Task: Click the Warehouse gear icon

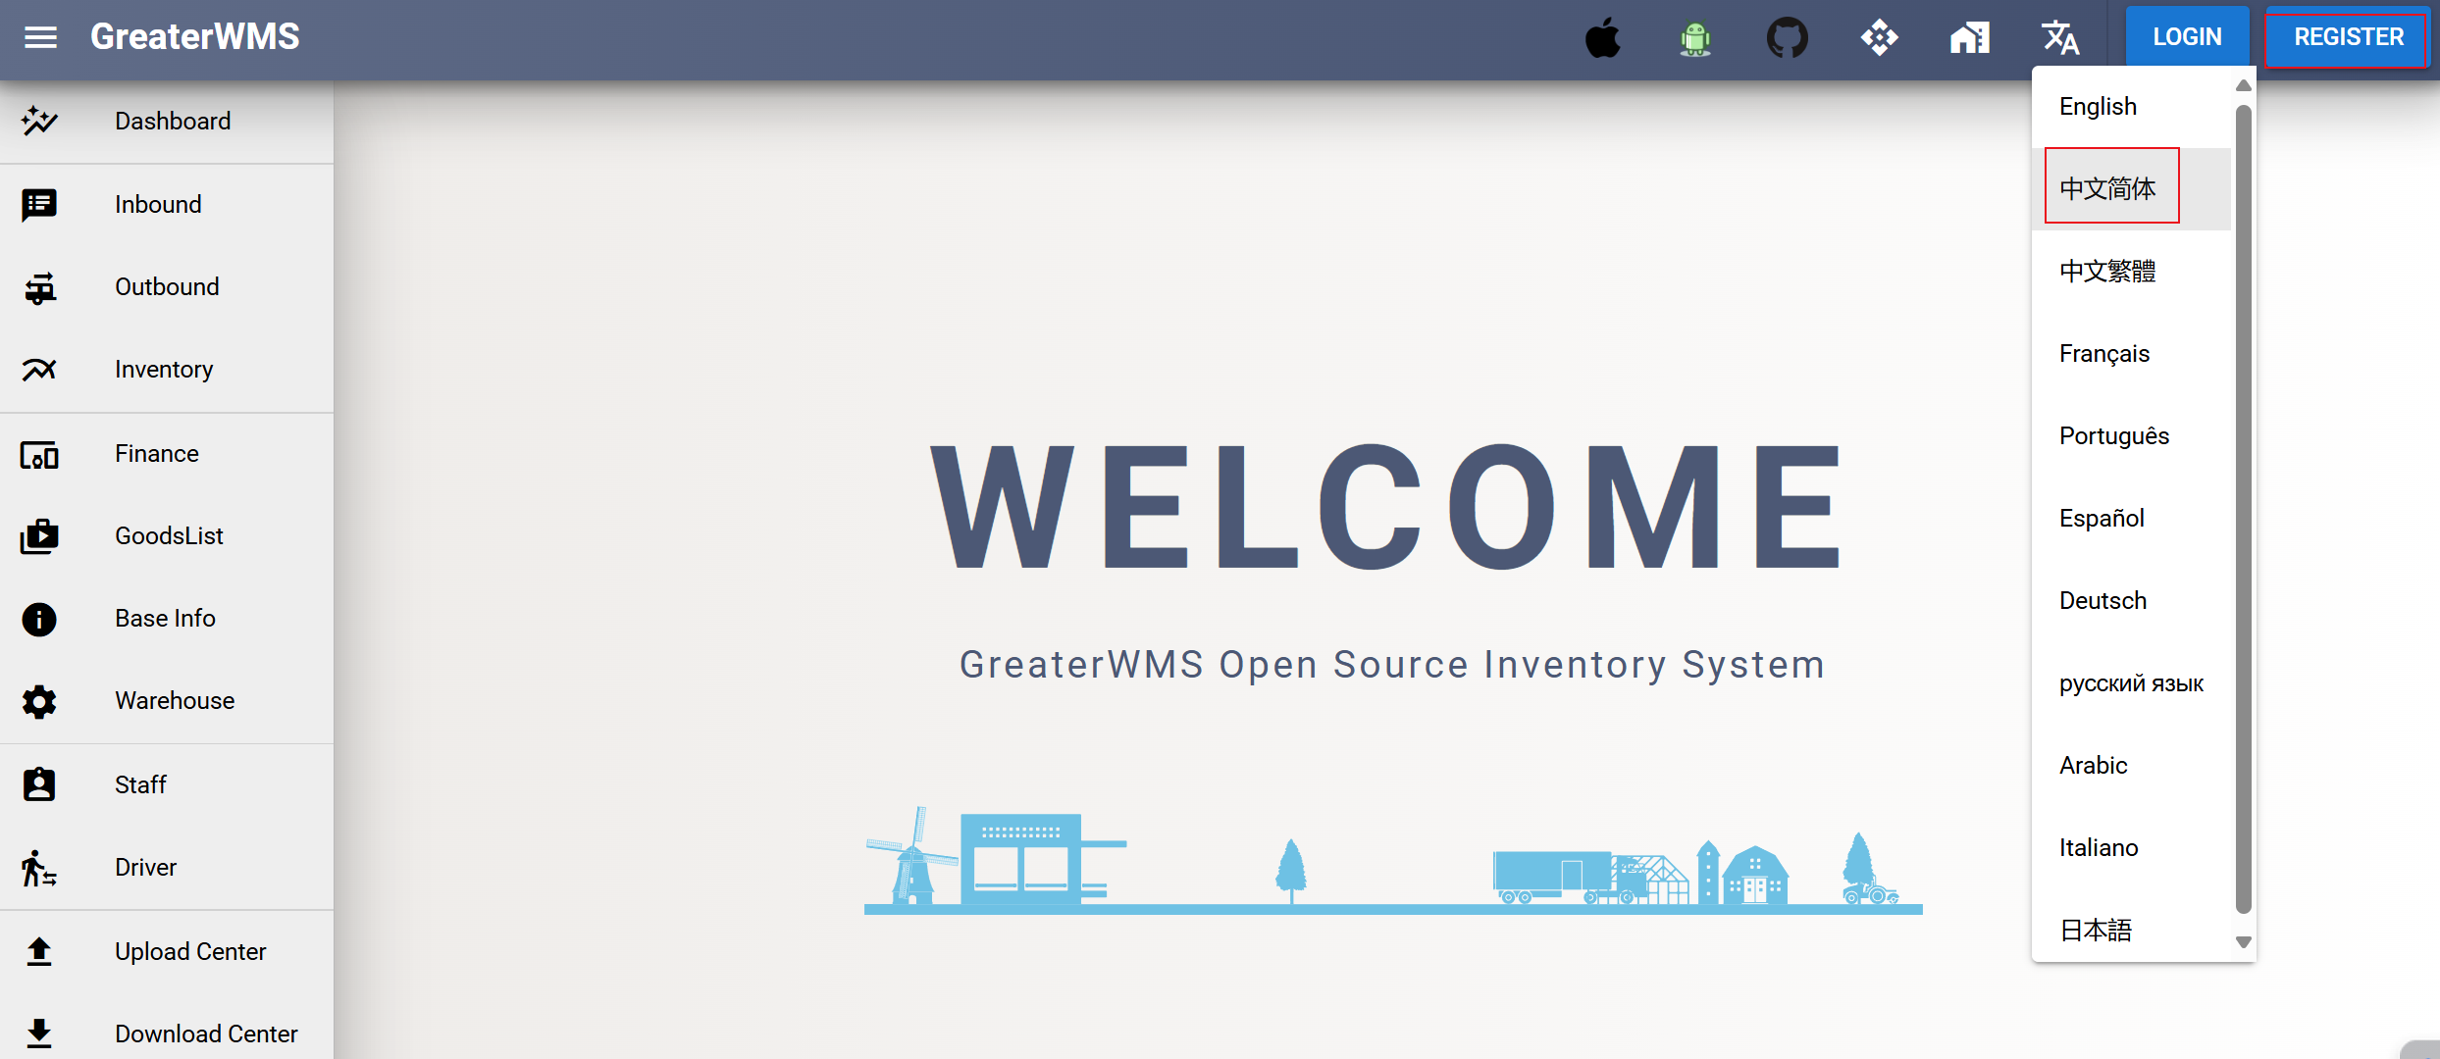Action: pyautogui.click(x=39, y=701)
